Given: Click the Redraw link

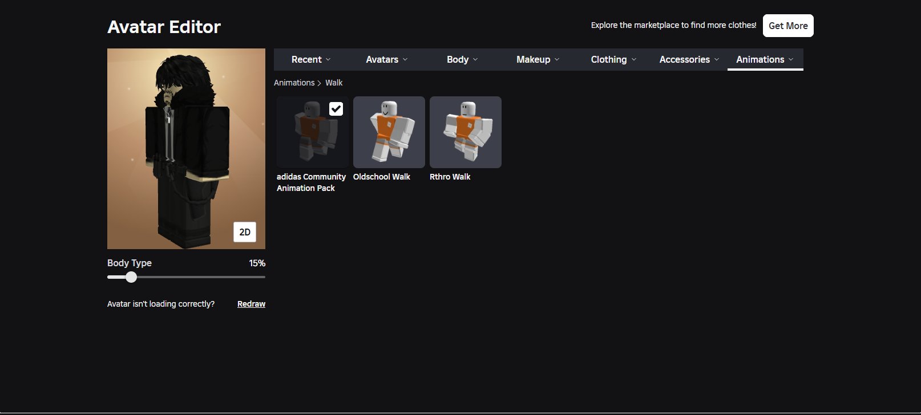Looking at the screenshot, I should pos(251,304).
